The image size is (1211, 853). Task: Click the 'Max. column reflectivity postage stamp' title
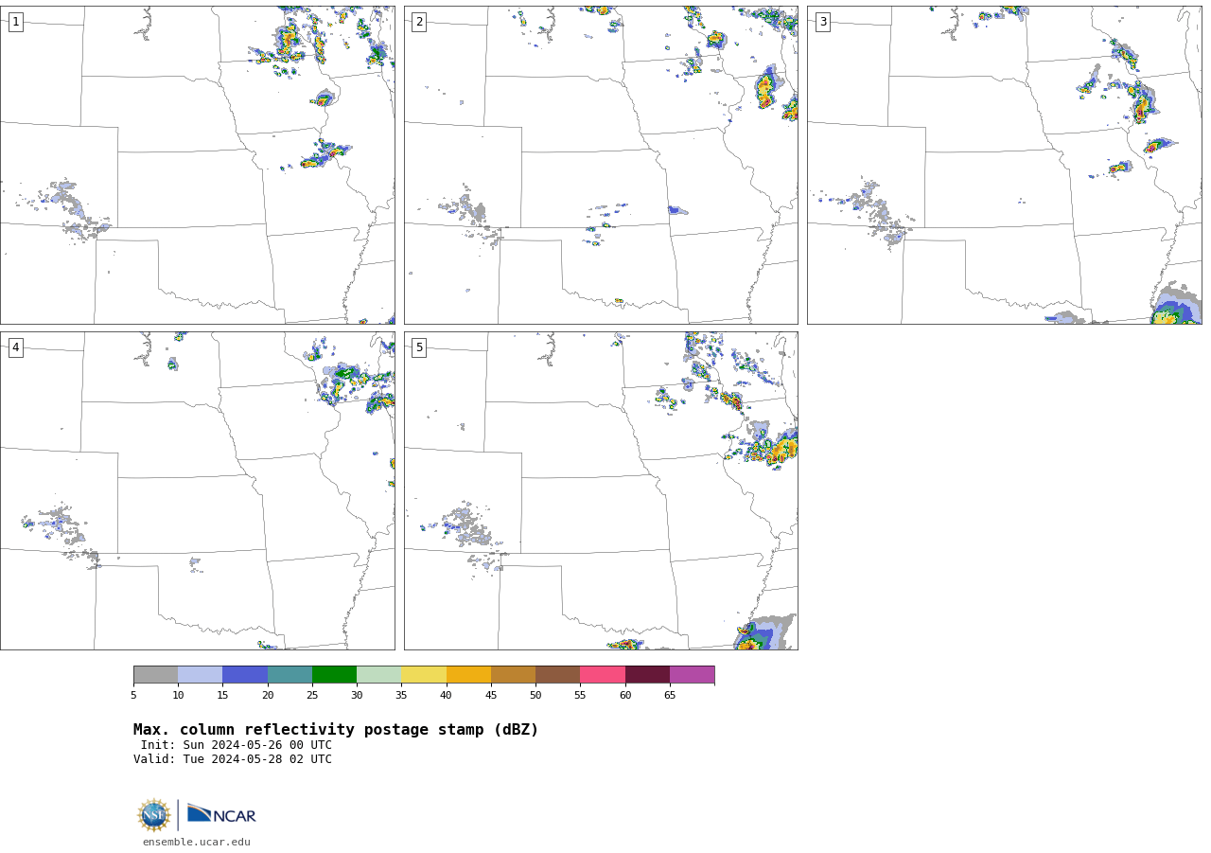[x=336, y=730]
